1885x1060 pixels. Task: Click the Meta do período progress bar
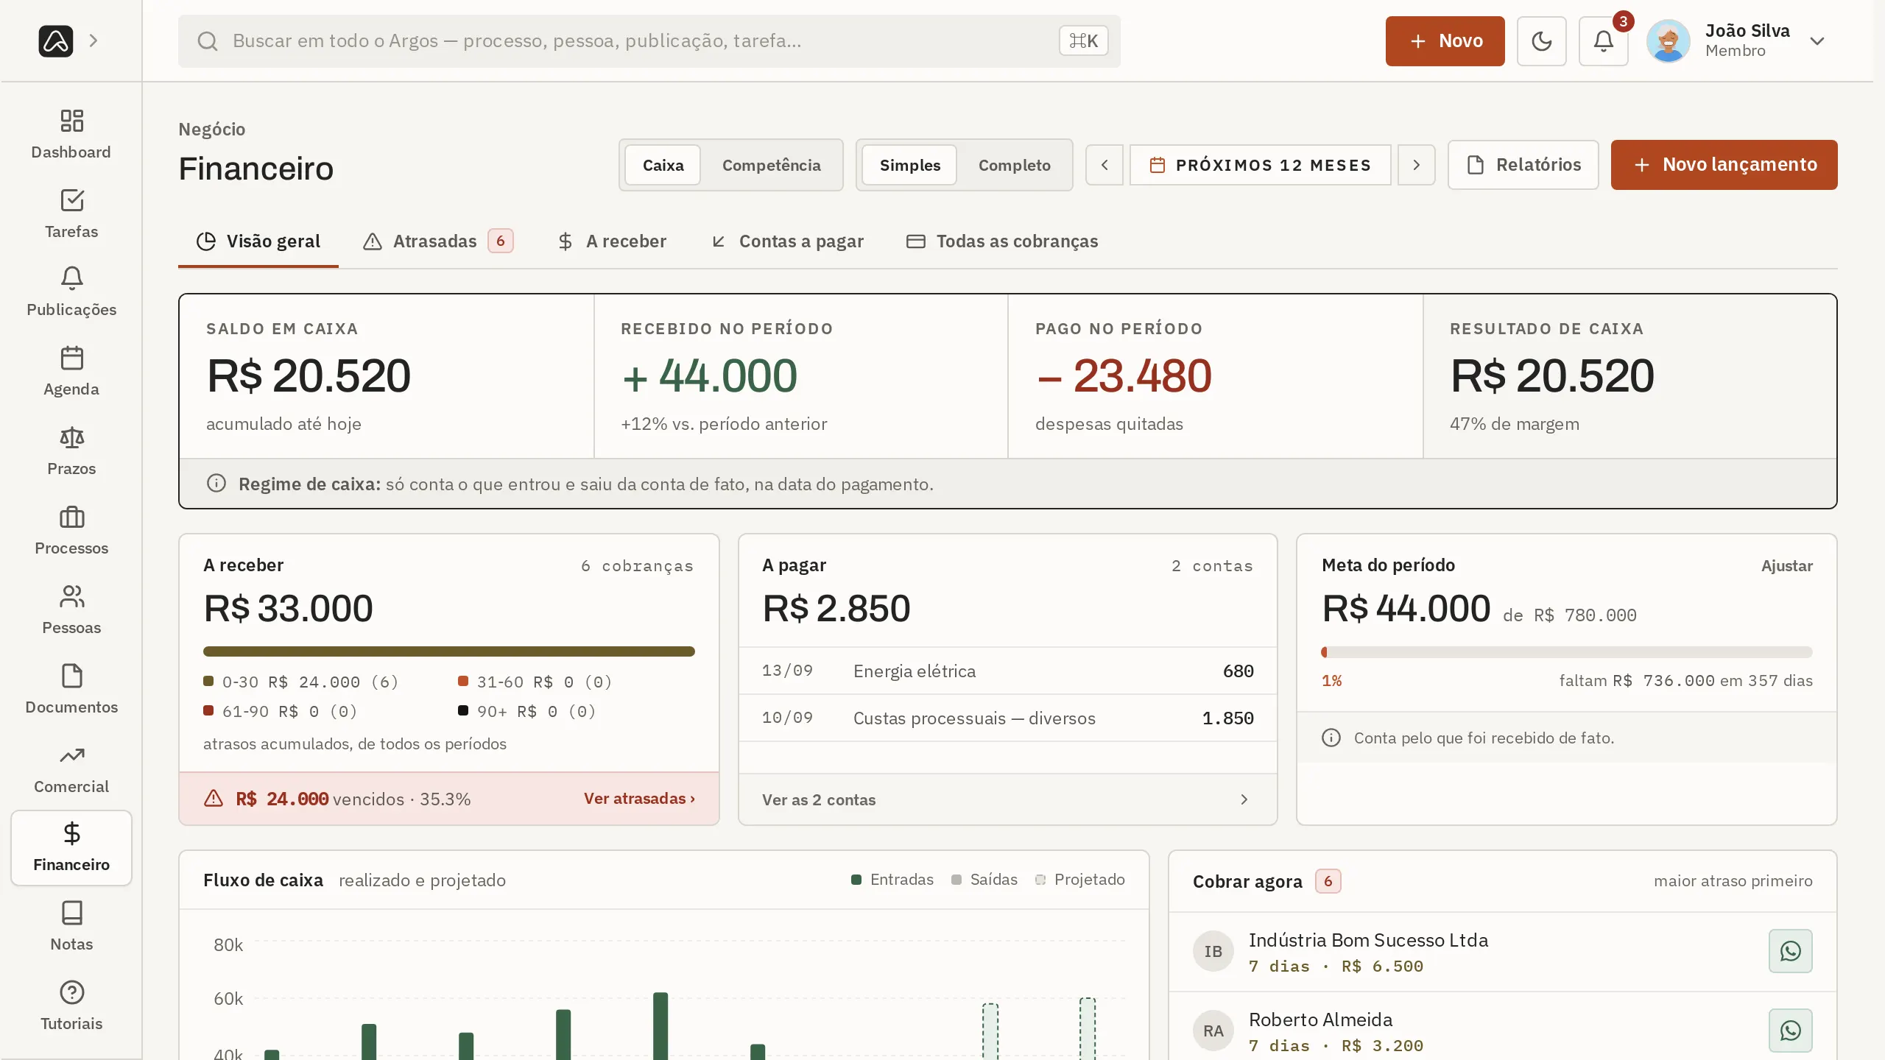tap(1567, 652)
